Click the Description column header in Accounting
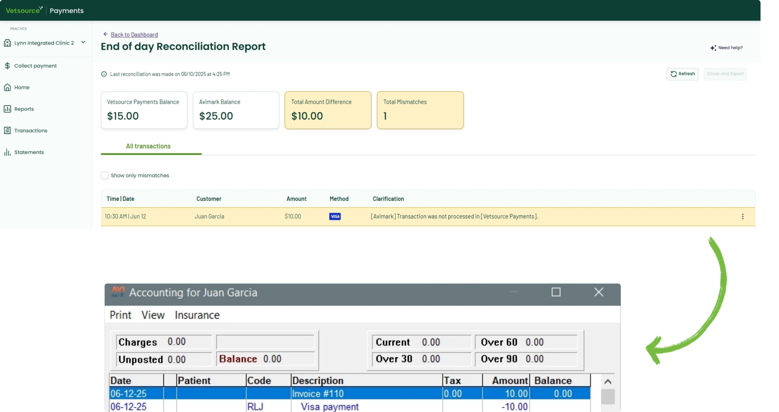Image resolution: width=779 pixels, height=412 pixels. point(367,381)
